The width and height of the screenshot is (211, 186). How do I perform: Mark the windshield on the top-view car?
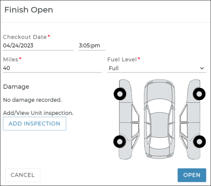tap(160, 106)
